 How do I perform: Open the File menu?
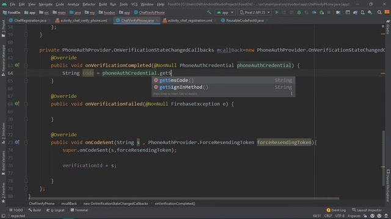tap(12, 4)
